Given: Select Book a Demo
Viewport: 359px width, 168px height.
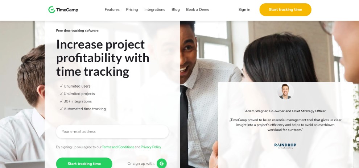Looking at the screenshot, I should pos(198,10).
